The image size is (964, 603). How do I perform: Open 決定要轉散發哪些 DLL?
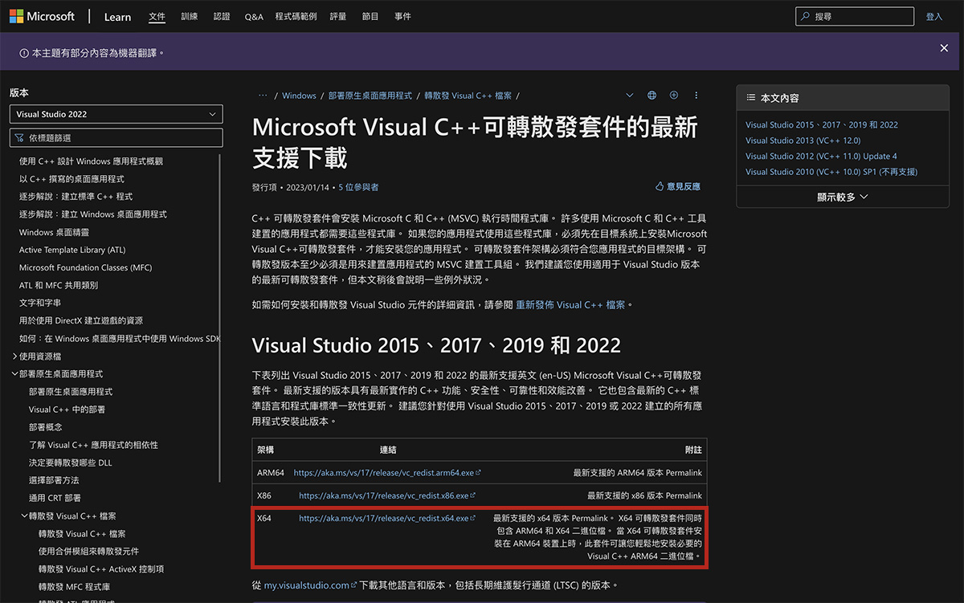(71, 462)
